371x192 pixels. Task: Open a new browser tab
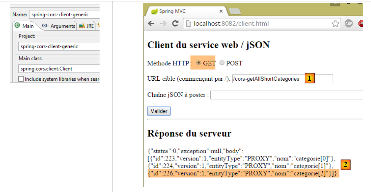click(x=235, y=12)
